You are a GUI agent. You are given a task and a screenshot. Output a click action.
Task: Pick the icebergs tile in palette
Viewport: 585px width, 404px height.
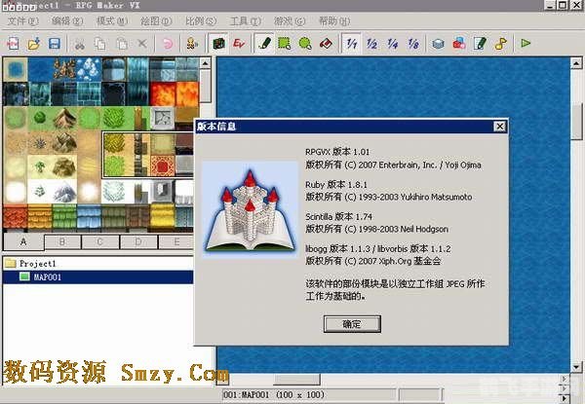[89, 69]
